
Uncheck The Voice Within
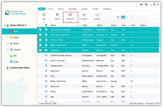pyautogui.click(x=40, y=40)
